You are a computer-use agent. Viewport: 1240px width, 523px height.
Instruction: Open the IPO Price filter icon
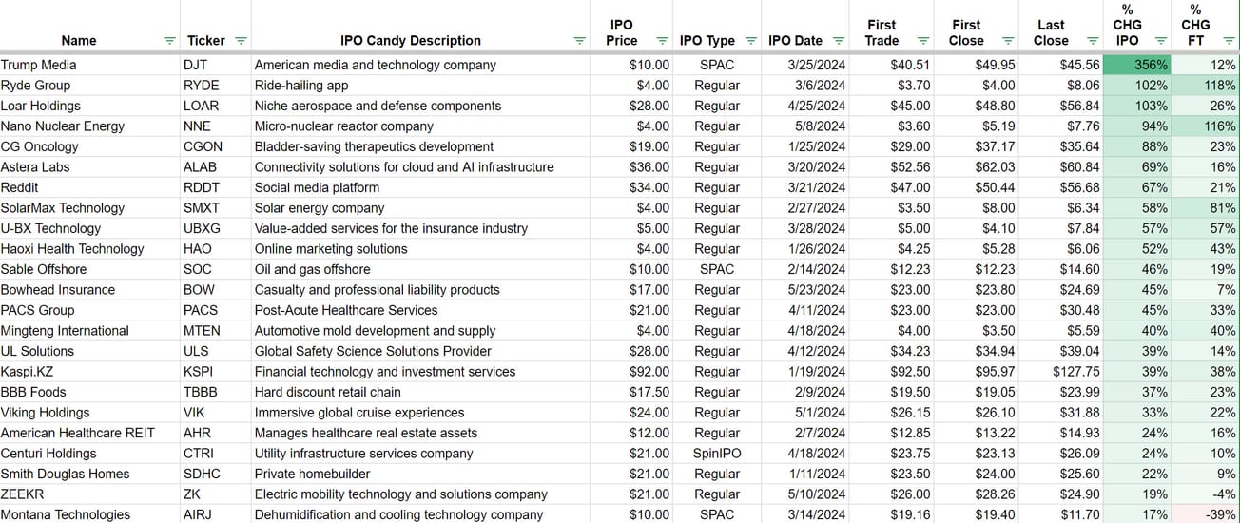[x=662, y=41]
